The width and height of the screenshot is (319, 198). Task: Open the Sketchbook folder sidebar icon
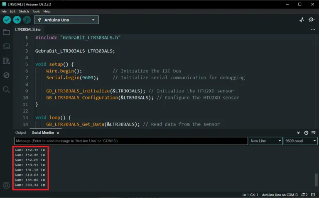(x=6, y=32)
